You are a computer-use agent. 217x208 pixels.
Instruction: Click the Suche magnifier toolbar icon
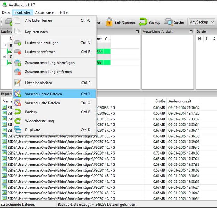[168, 22]
